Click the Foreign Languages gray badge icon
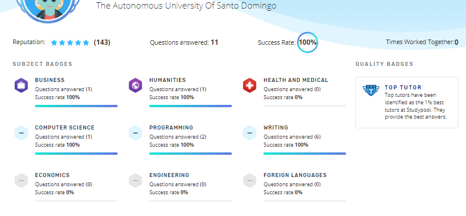Viewport: 466px width, 216px height. (250, 180)
